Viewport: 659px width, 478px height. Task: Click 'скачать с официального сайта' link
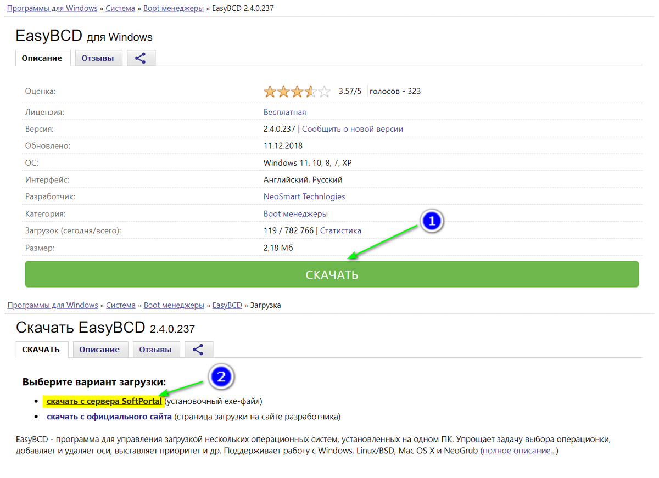(x=109, y=417)
